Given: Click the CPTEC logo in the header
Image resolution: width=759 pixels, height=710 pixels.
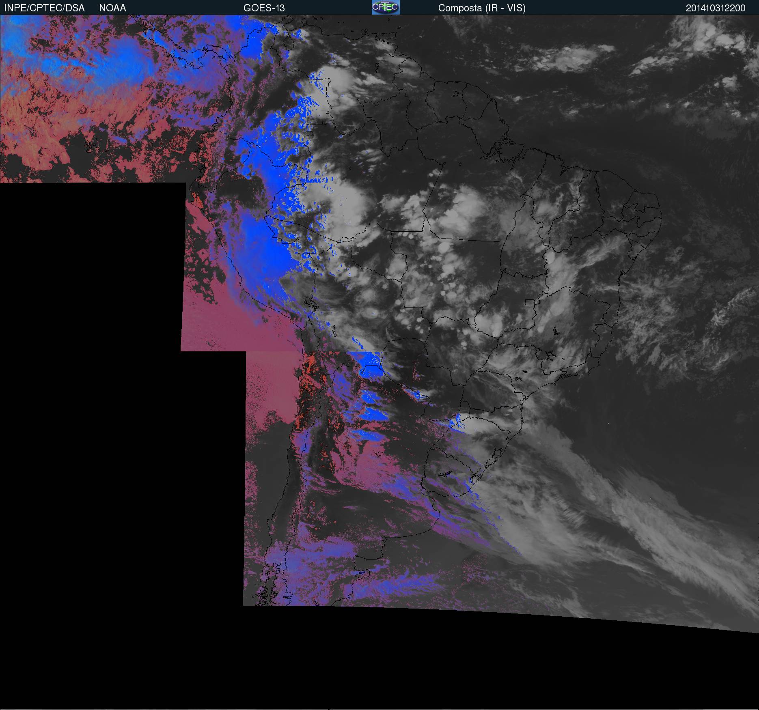Looking at the screenshot, I should pyautogui.click(x=386, y=7).
